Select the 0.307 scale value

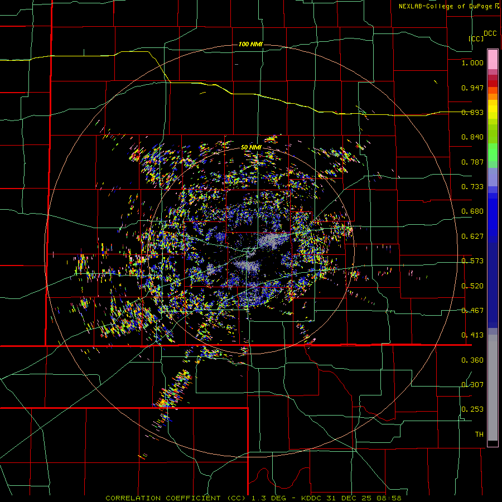coord(472,385)
